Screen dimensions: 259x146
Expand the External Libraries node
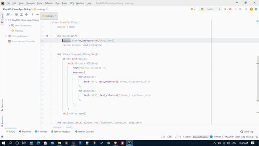coord(6,36)
